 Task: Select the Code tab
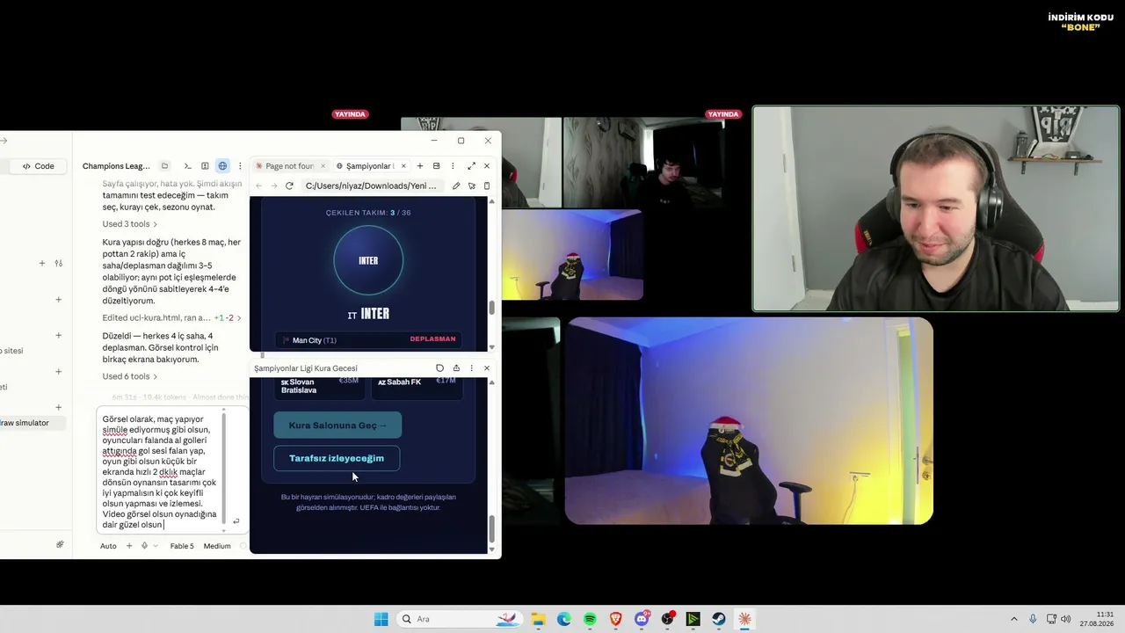click(x=39, y=166)
